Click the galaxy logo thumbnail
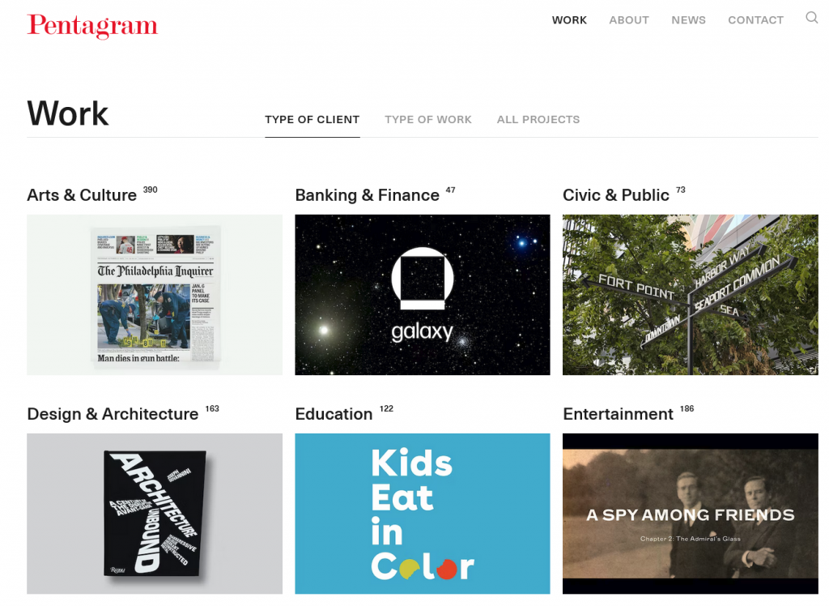This screenshot has height=606, width=829. tap(423, 295)
